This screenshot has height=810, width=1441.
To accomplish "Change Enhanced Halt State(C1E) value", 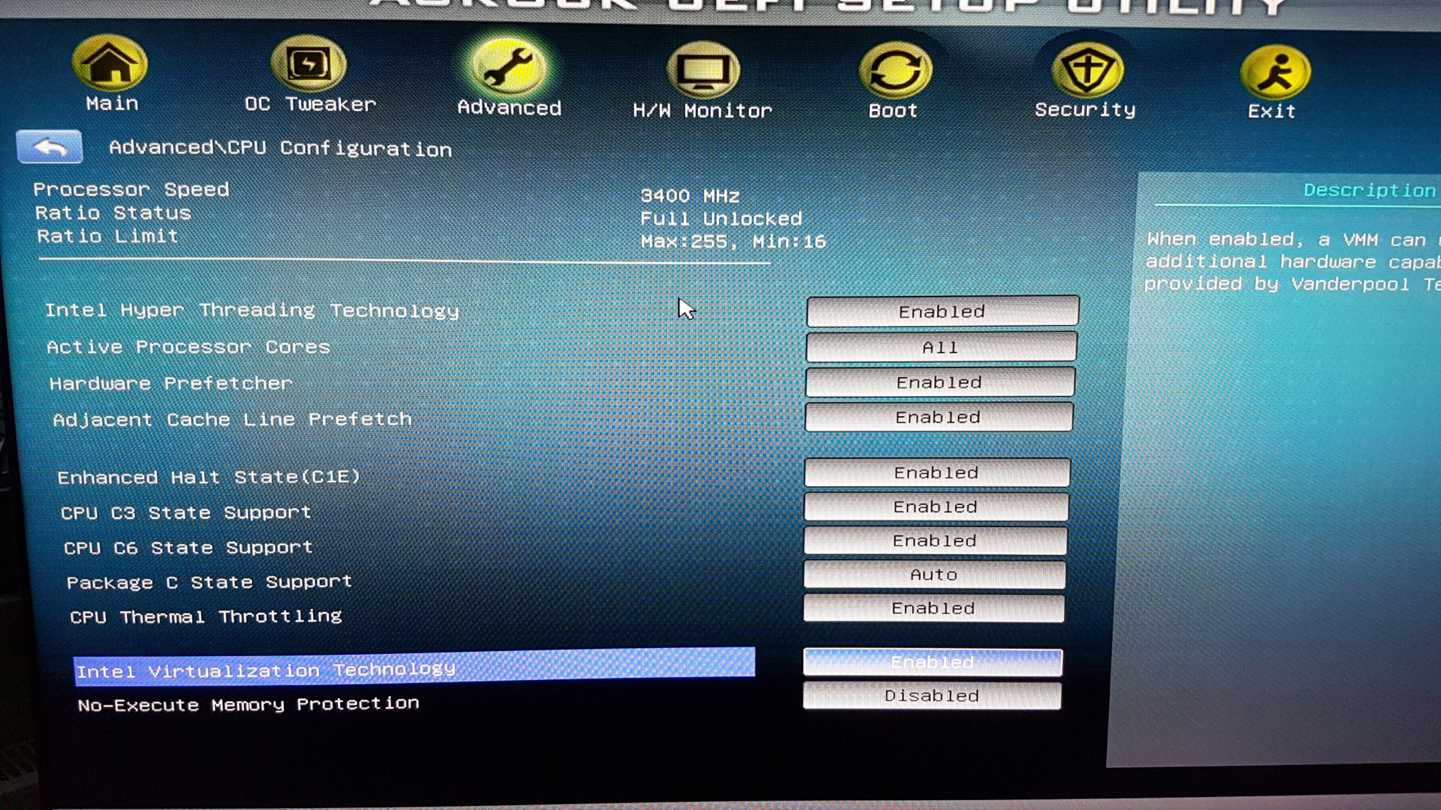I will click(937, 472).
